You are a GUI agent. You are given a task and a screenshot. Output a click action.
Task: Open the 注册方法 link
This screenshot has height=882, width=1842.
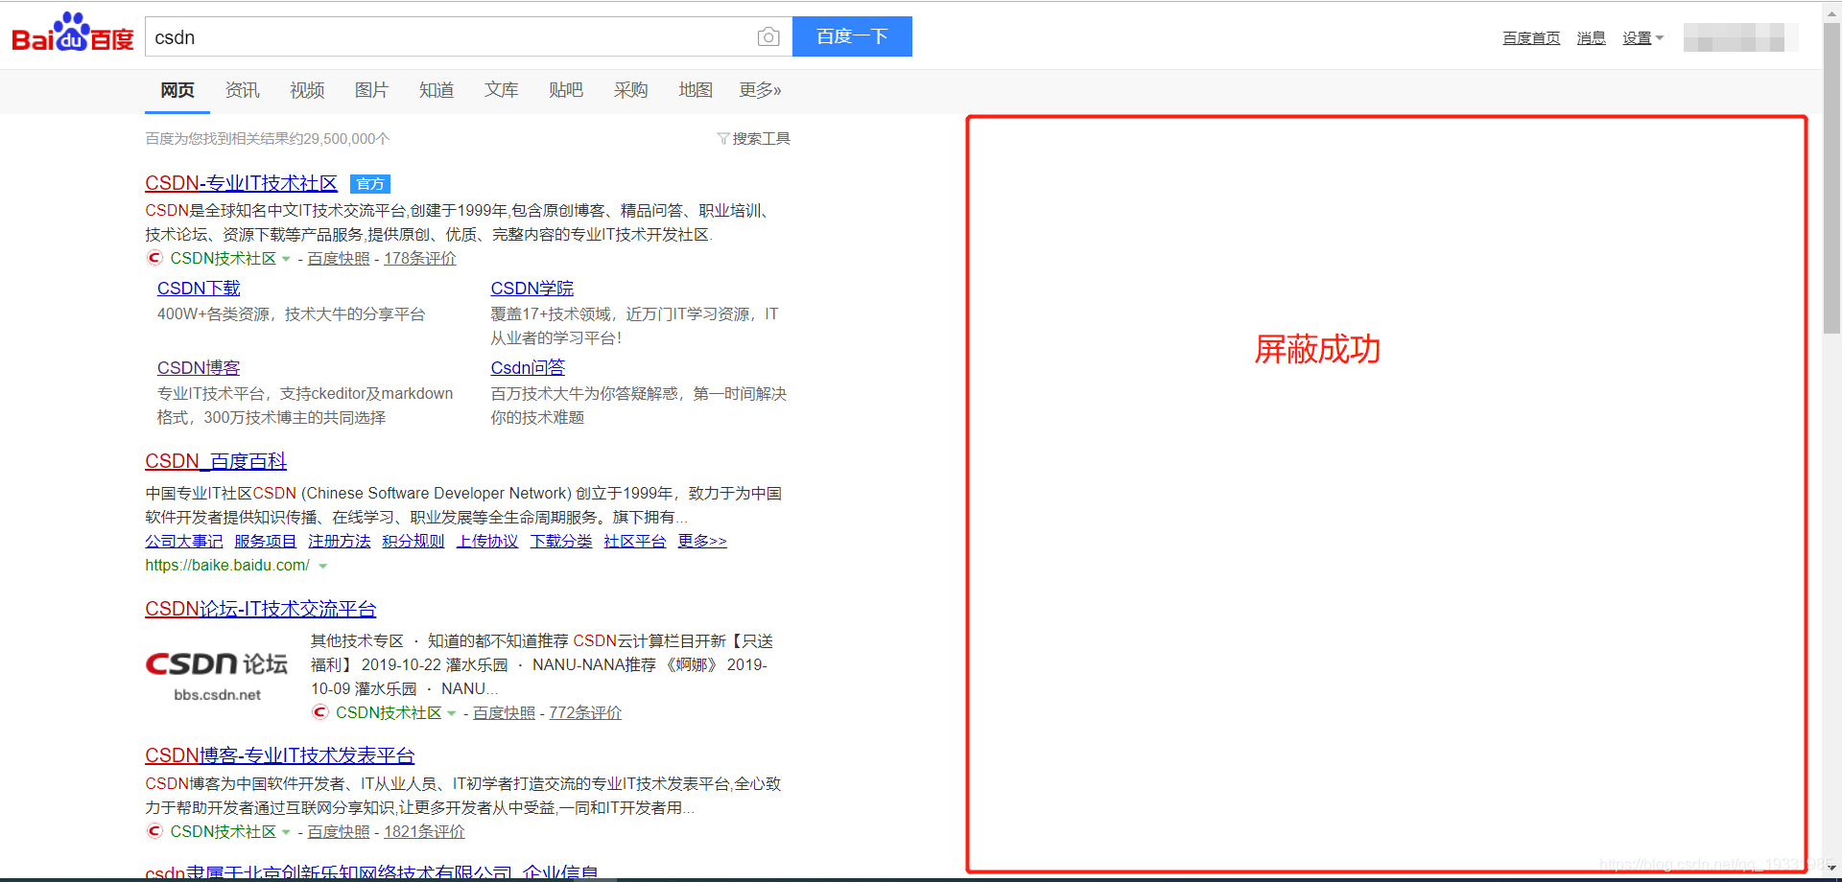click(x=340, y=542)
